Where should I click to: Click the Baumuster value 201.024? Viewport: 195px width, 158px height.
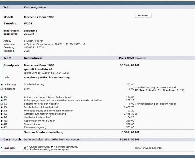click(29, 34)
